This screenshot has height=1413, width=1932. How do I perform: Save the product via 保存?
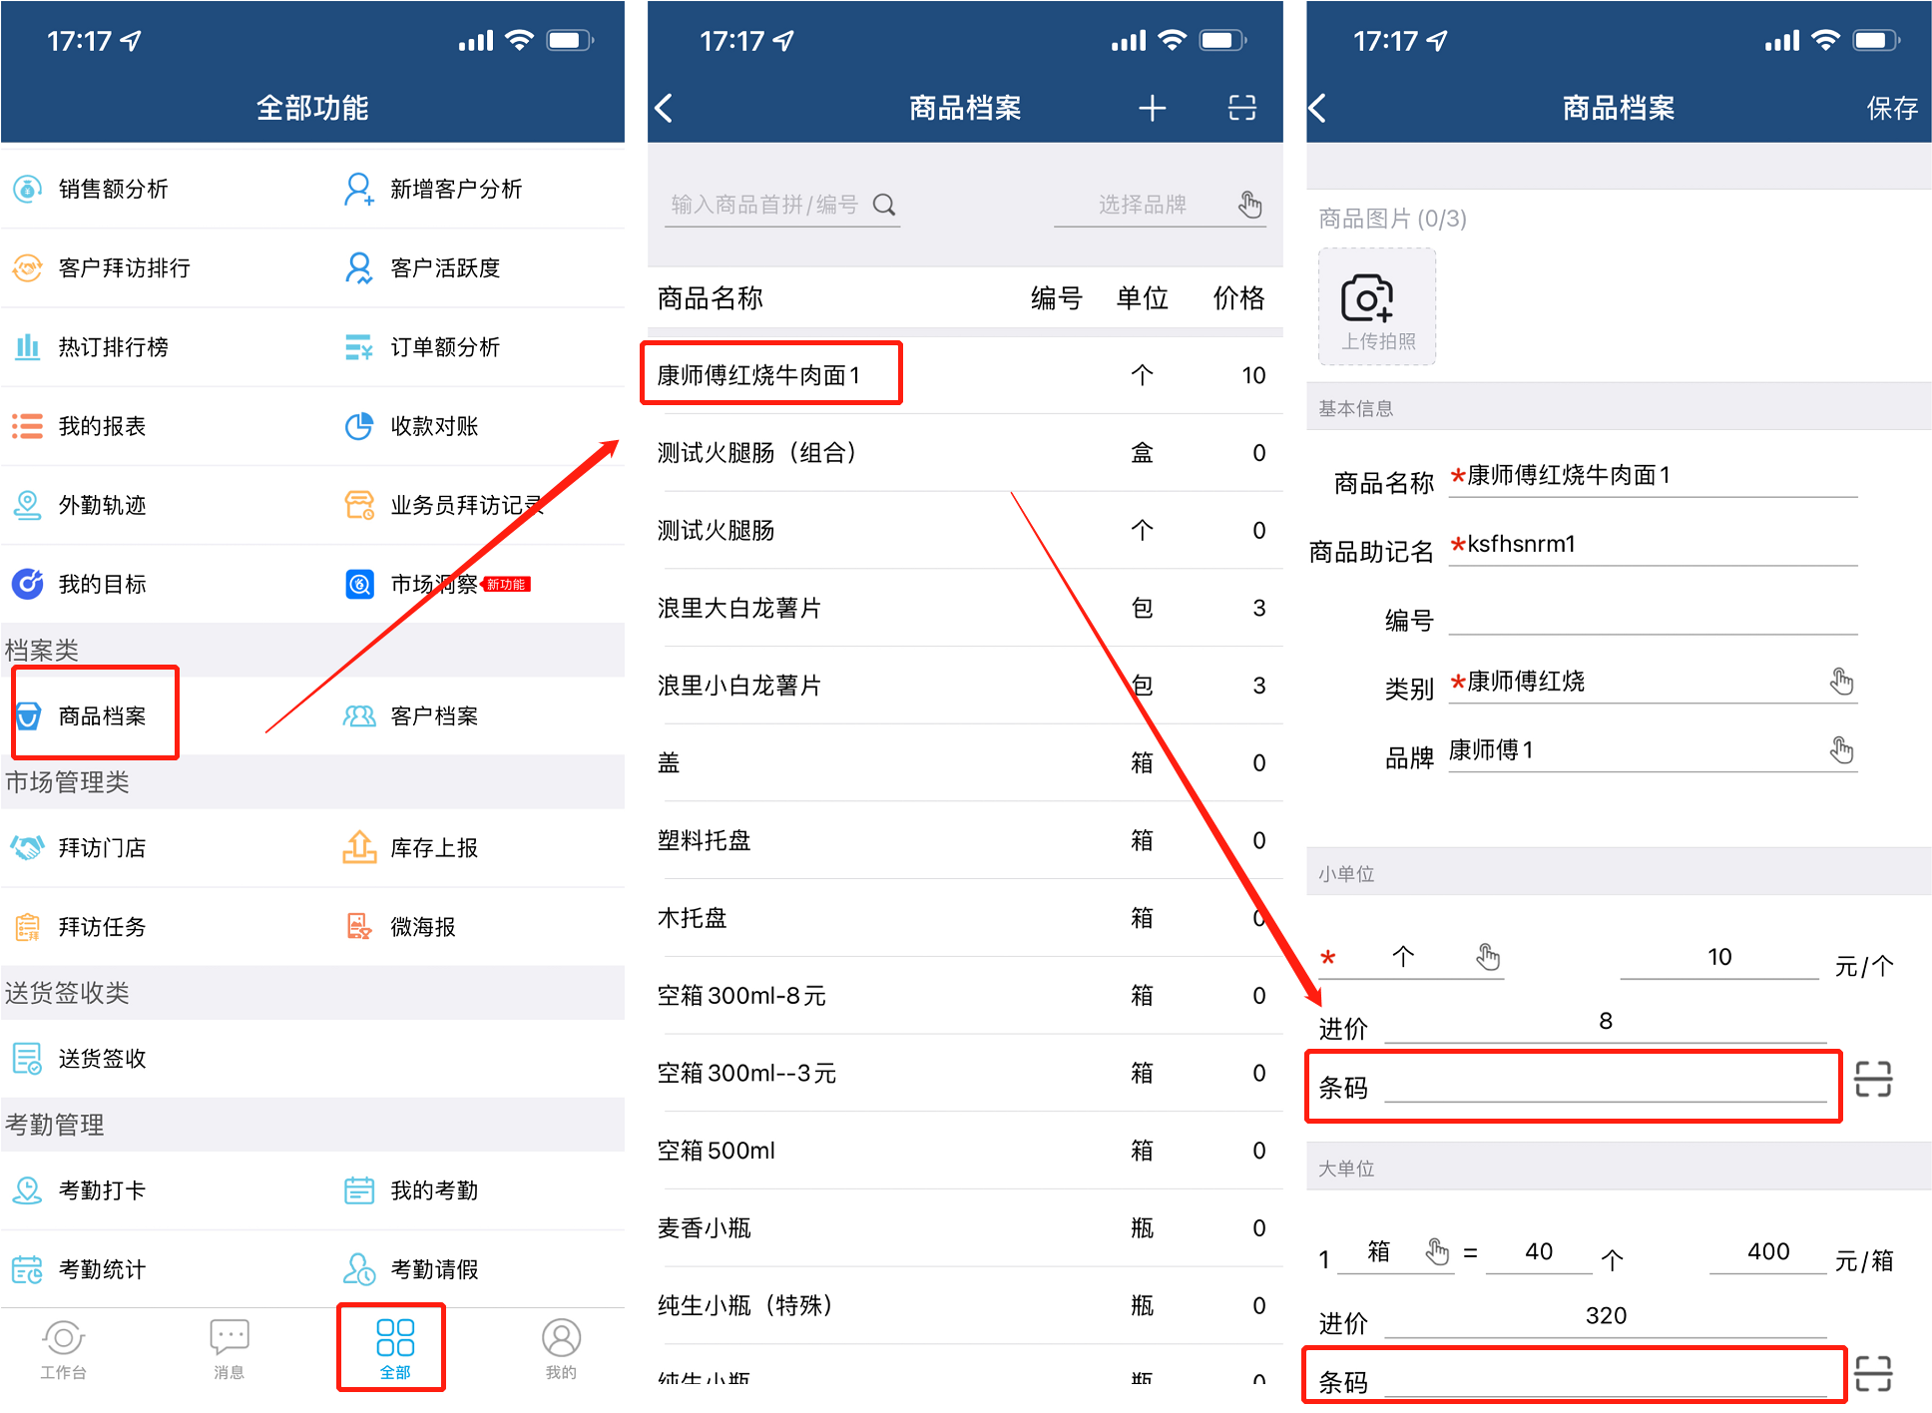pos(1892,108)
